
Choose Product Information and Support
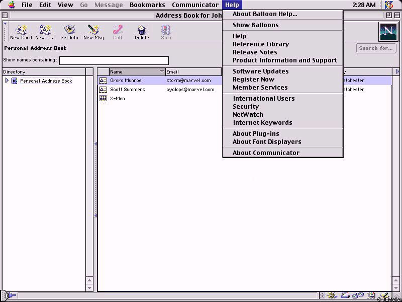(283, 60)
